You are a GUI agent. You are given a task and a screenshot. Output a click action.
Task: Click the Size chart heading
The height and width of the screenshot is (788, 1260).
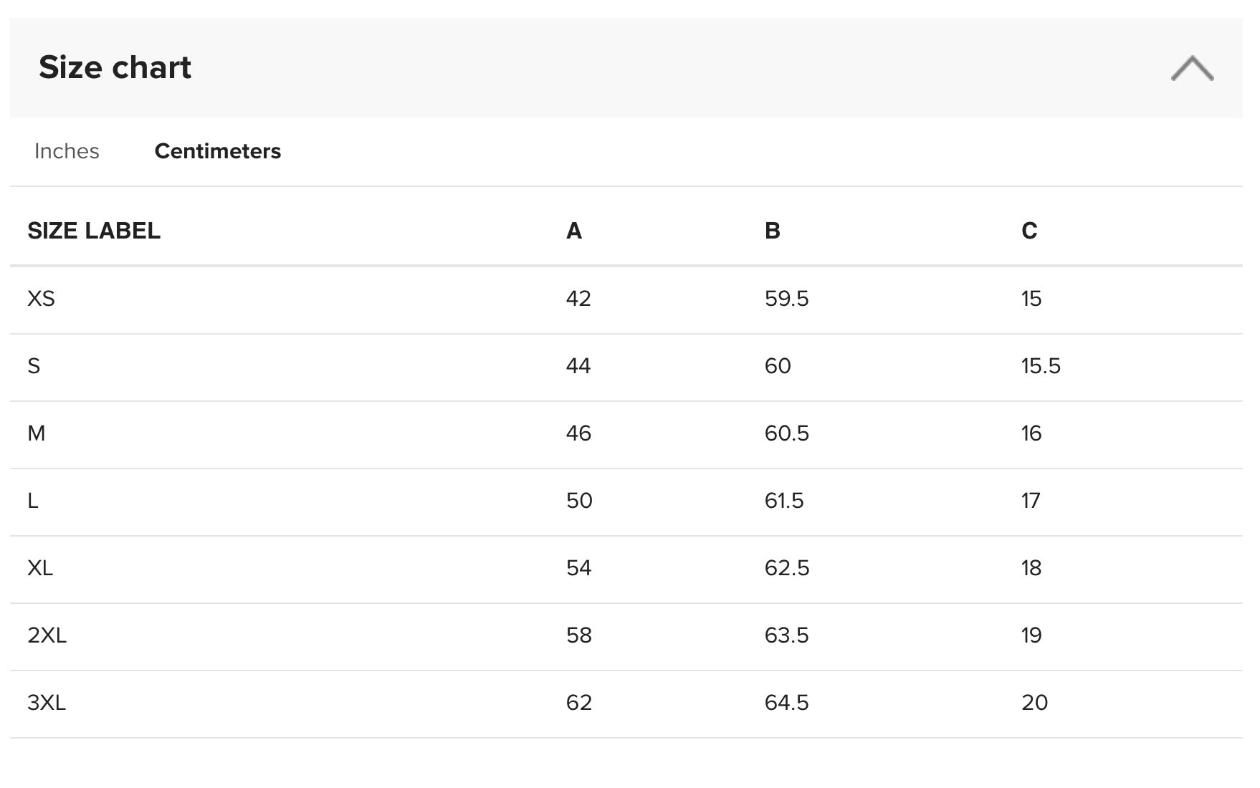(x=115, y=67)
